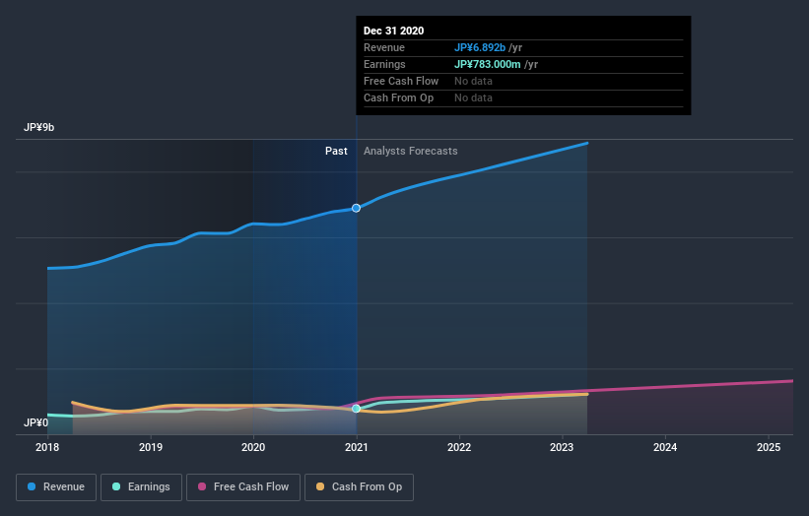Click the teal Earnings legend dot
The image size is (809, 516).
click(116, 486)
